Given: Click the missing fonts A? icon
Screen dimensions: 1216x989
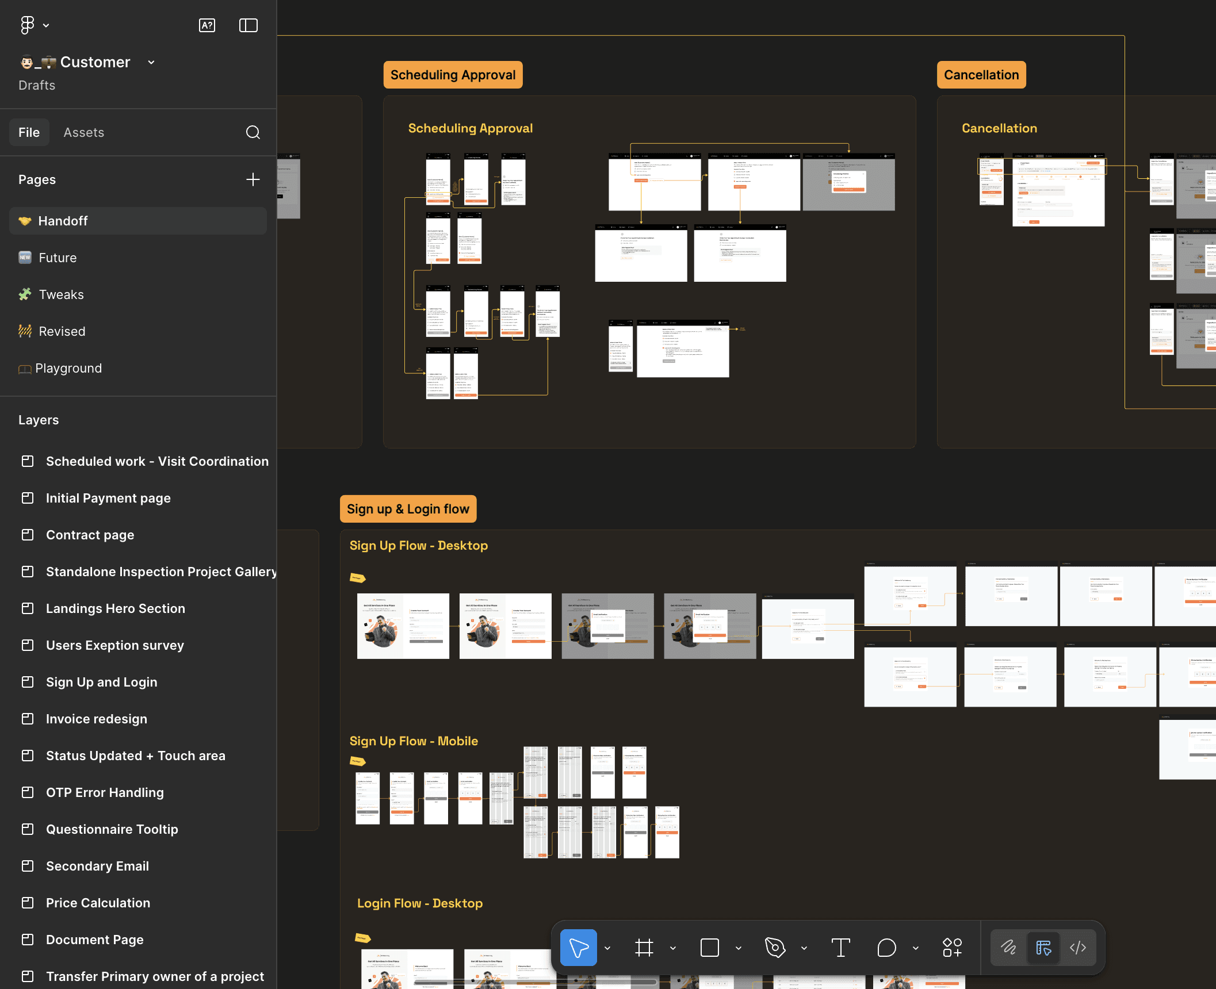Looking at the screenshot, I should 207,25.
